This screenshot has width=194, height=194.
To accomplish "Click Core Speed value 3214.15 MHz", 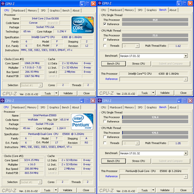I will 32,160.
